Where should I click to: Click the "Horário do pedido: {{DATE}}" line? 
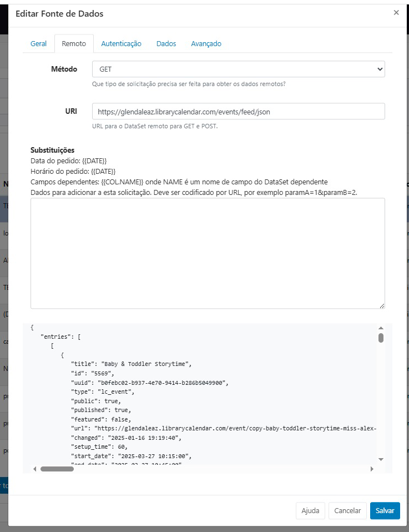pos(73,172)
